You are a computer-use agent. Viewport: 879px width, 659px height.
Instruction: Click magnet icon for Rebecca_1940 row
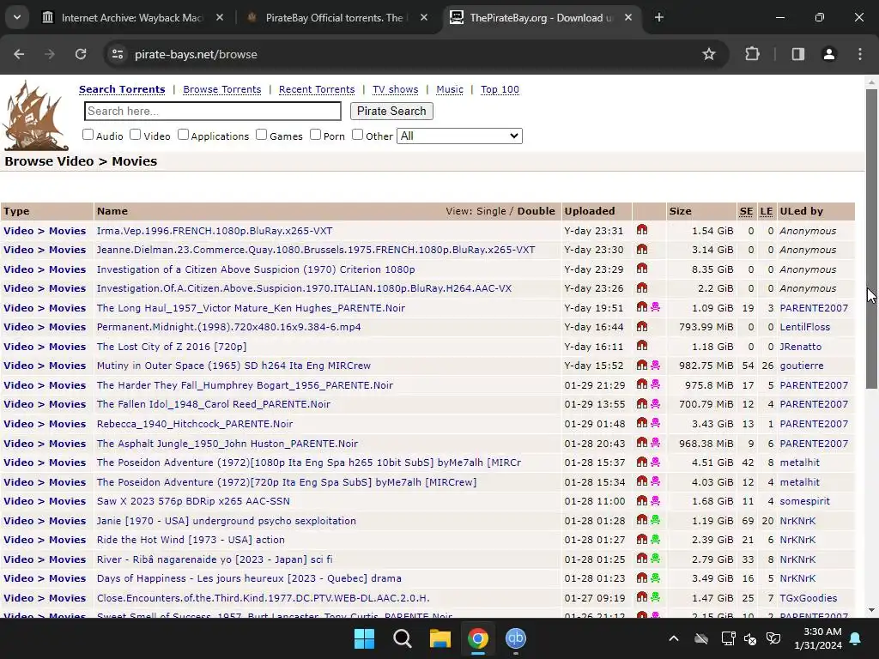point(642,423)
